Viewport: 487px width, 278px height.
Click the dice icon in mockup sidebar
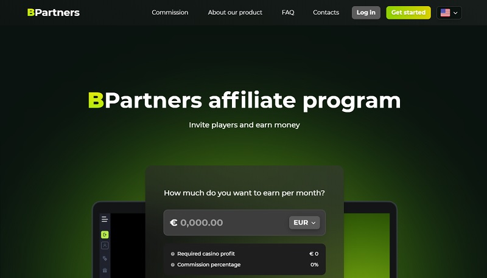coord(105,258)
